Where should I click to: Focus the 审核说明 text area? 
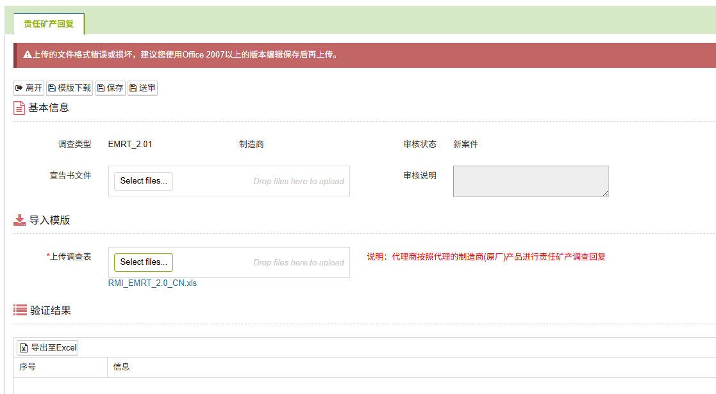point(530,181)
